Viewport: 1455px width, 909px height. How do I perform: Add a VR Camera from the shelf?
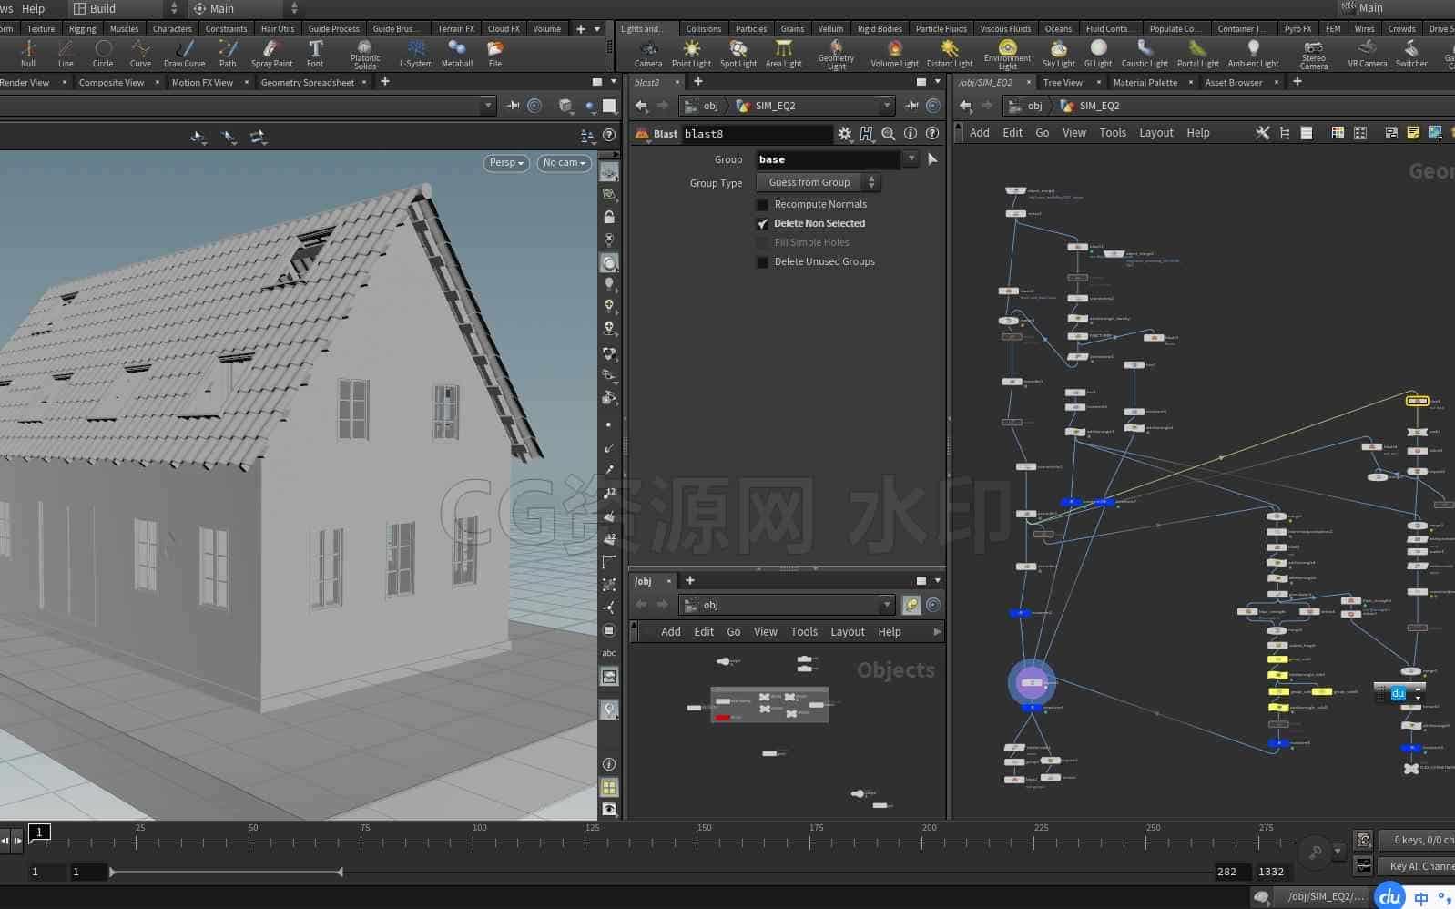click(1367, 54)
